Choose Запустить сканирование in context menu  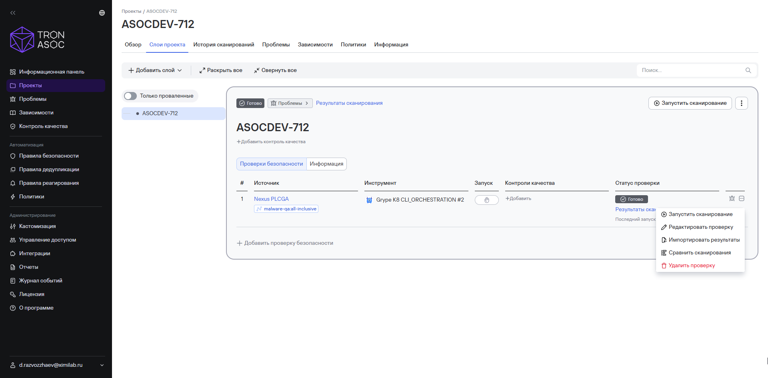coord(700,214)
